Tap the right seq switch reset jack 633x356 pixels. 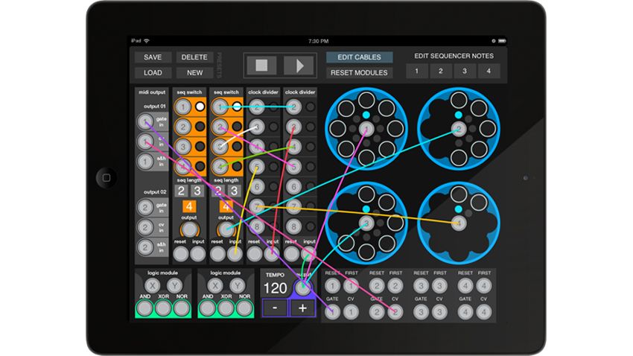coord(217,254)
